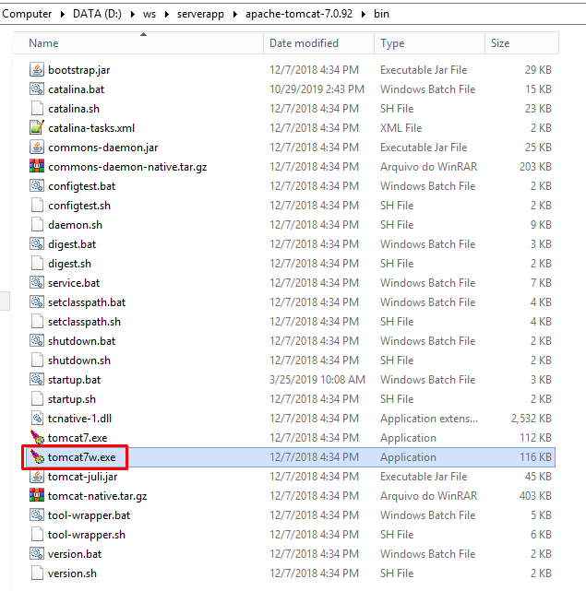Click the 3/25/2019 10:08 AM date cell
The width and height of the screenshot is (586, 591).
[x=317, y=380]
